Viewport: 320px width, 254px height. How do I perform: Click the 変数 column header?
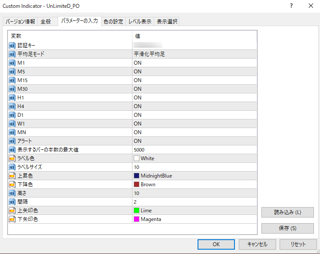point(70,36)
